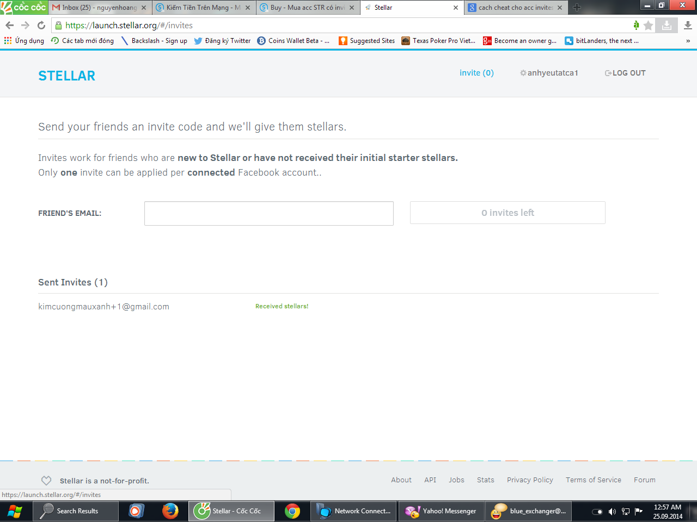Focus the Friend's Email input field
Viewport: 697px width, 522px height.
(269, 213)
